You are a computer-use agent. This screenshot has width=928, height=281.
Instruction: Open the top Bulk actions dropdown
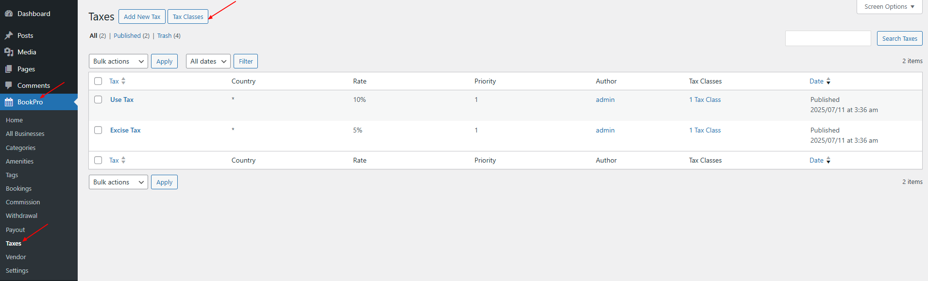click(x=118, y=61)
